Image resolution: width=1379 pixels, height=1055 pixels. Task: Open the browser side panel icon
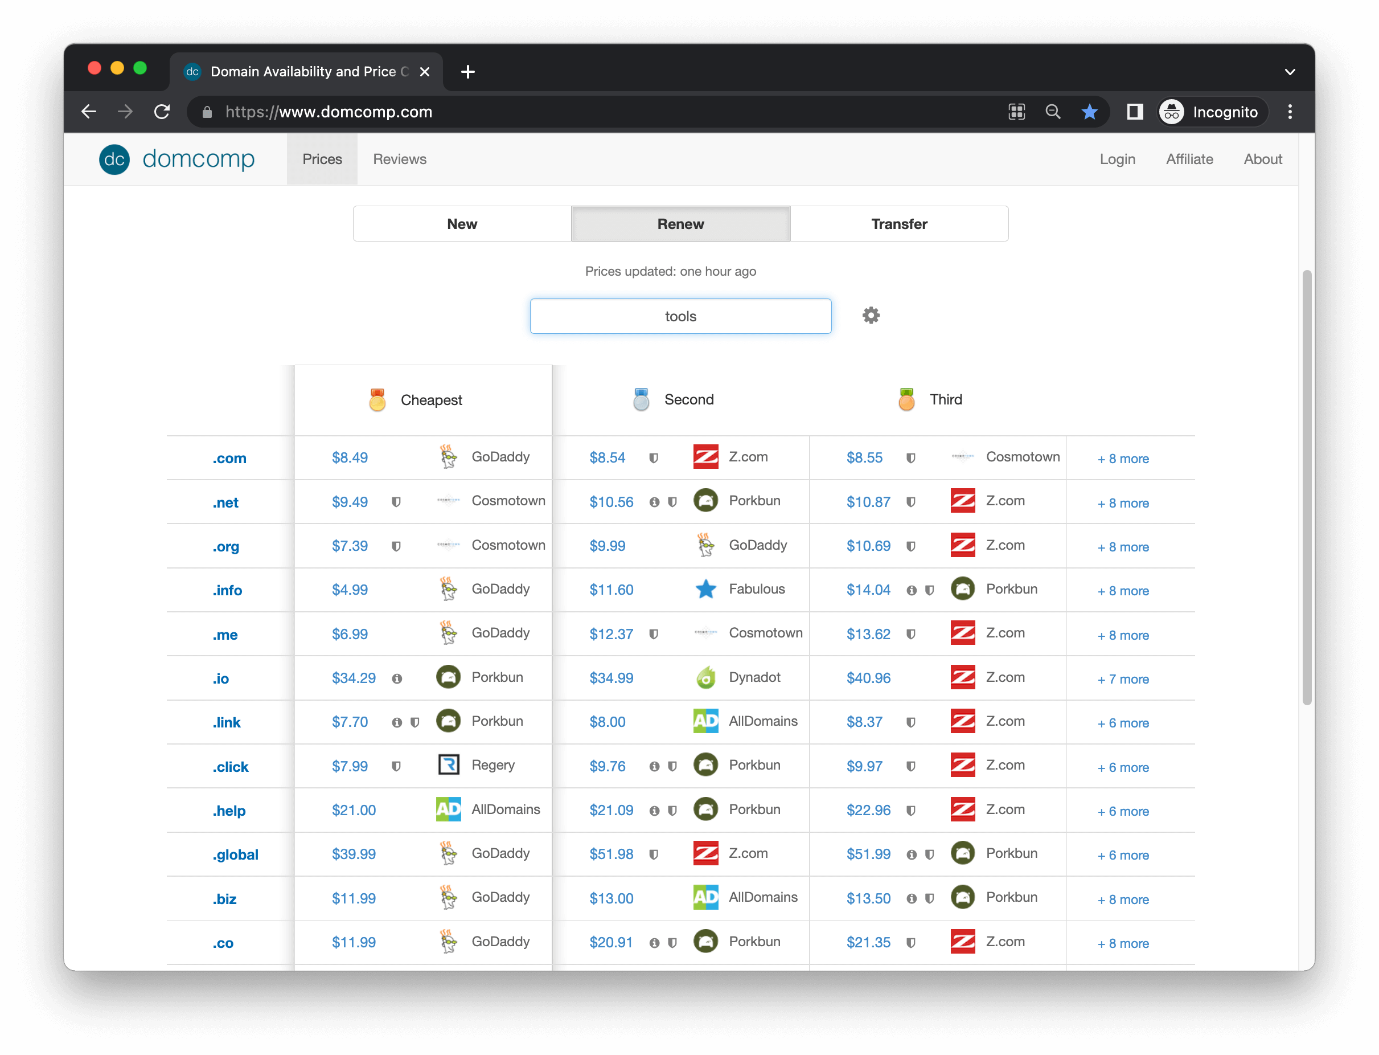click(x=1134, y=112)
